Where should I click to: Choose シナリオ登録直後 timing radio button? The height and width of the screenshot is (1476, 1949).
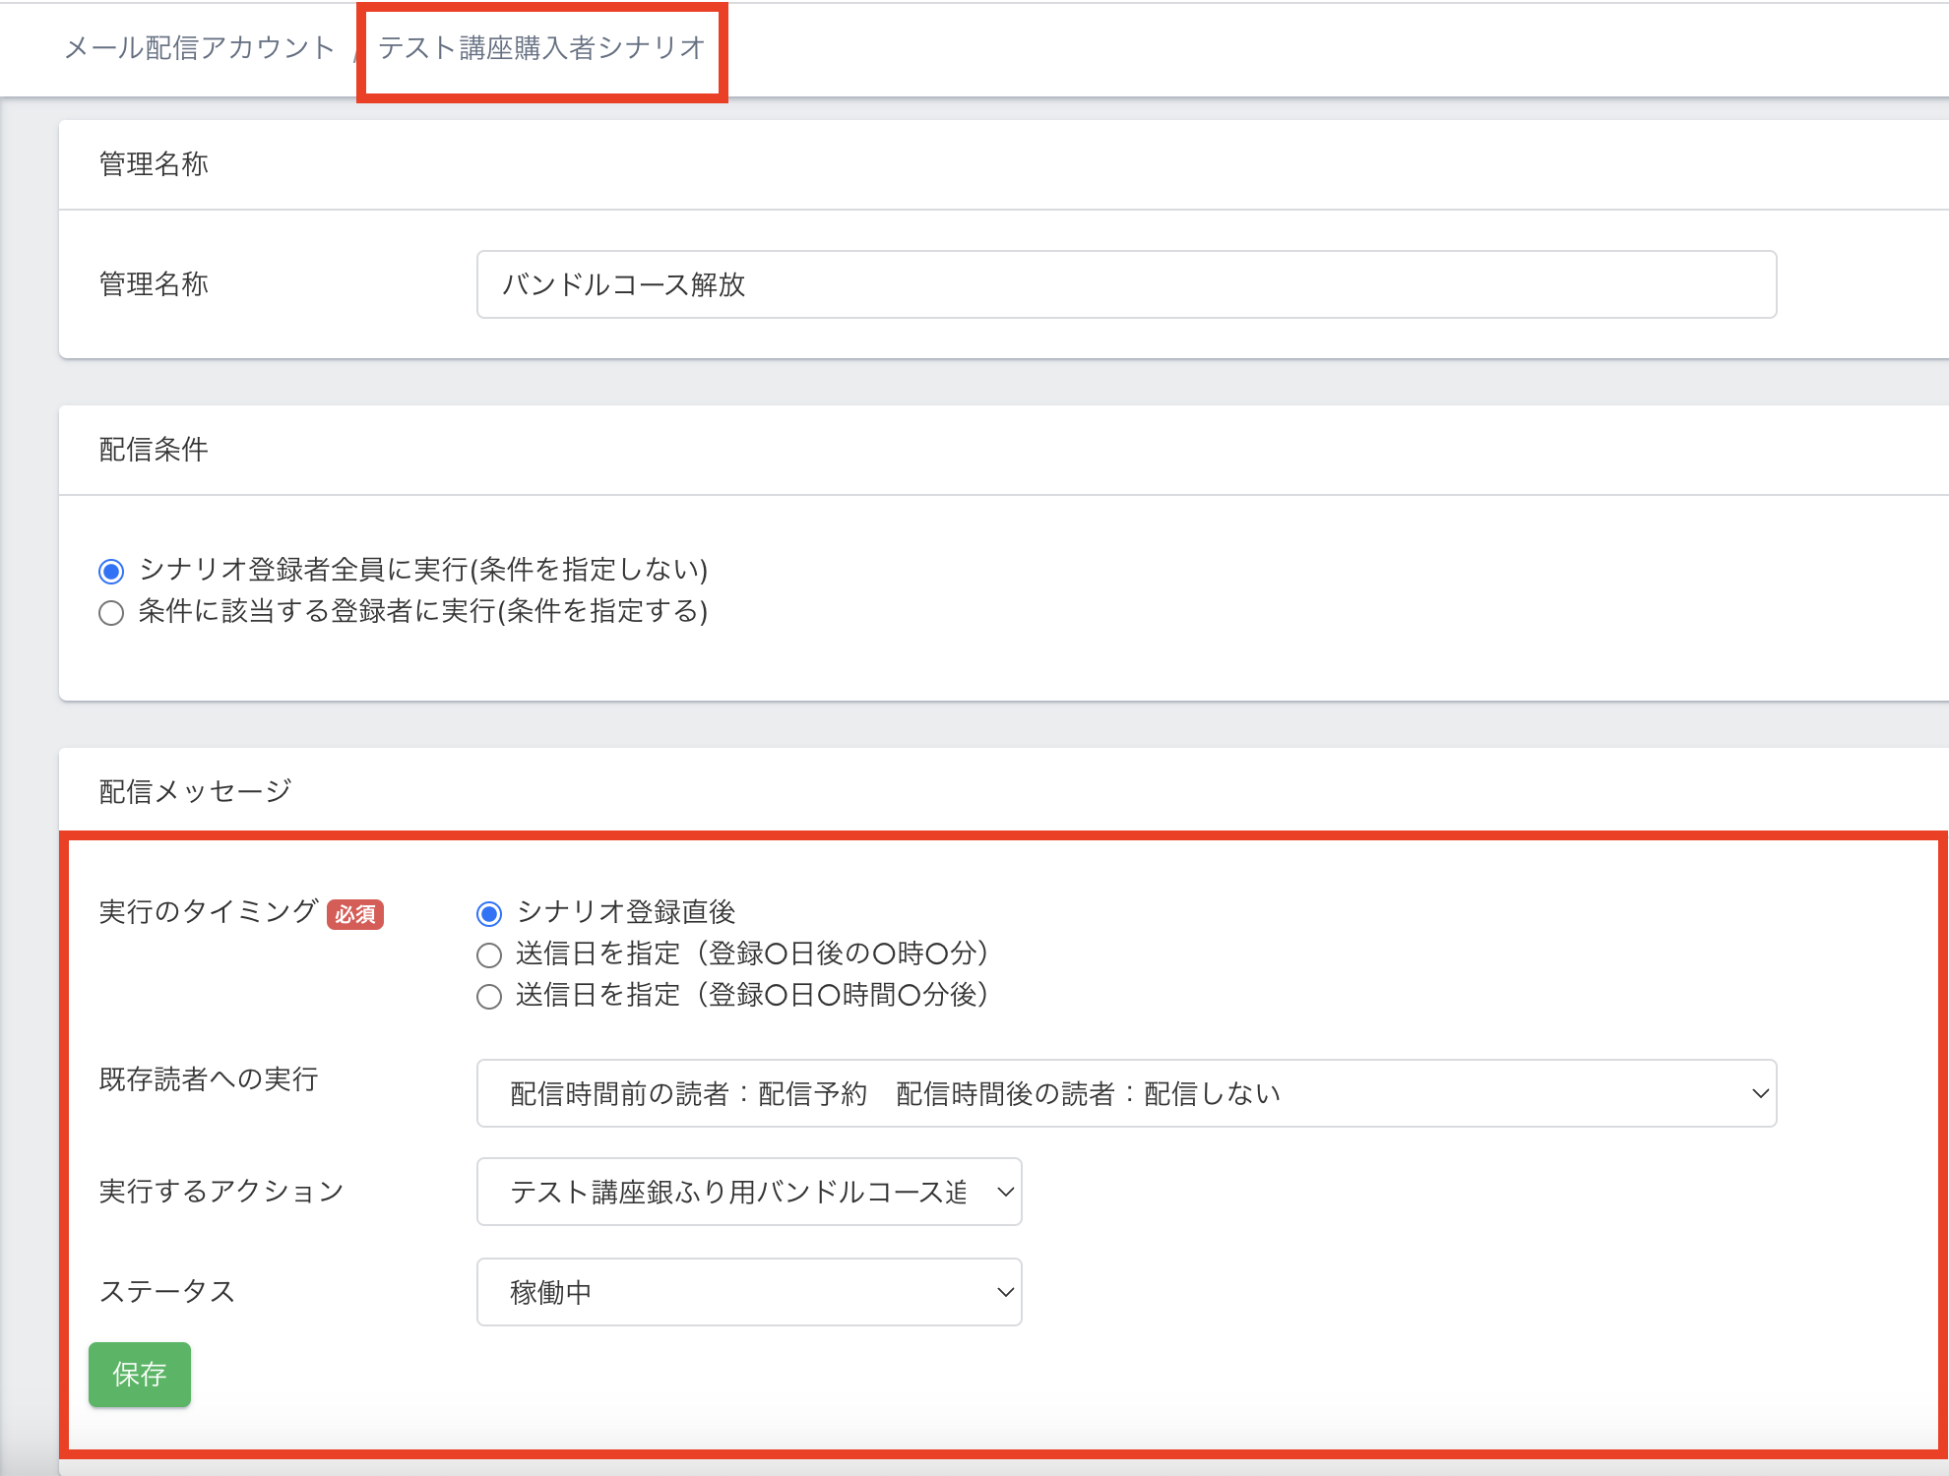coord(489,913)
